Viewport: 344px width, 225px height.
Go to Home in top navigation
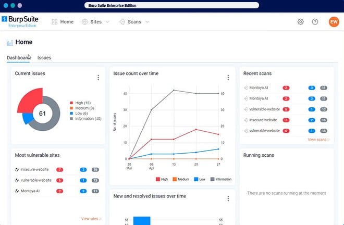click(x=67, y=22)
